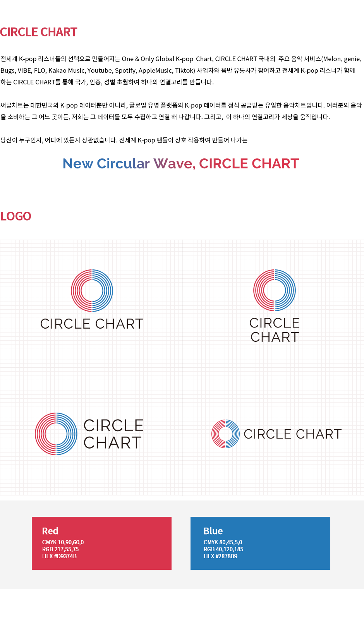The height and width of the screenshot is (617, 364).
Task: Click the two-line CIRCLE CHART wordmark bottom-left
Action: coord(113,434)
